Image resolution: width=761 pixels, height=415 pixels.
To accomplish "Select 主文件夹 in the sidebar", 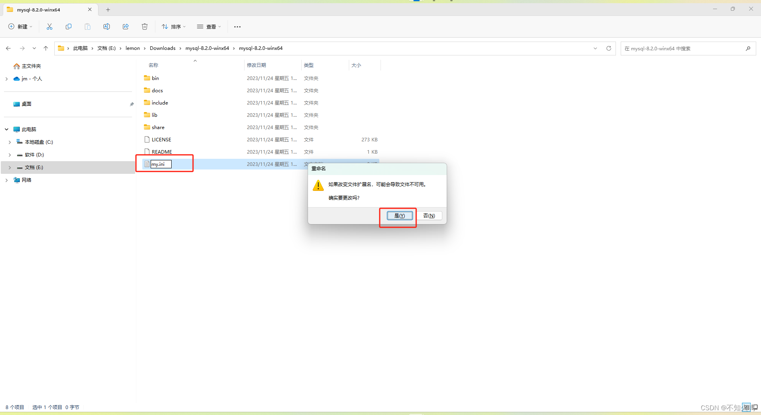I will [x=31, y=66].
